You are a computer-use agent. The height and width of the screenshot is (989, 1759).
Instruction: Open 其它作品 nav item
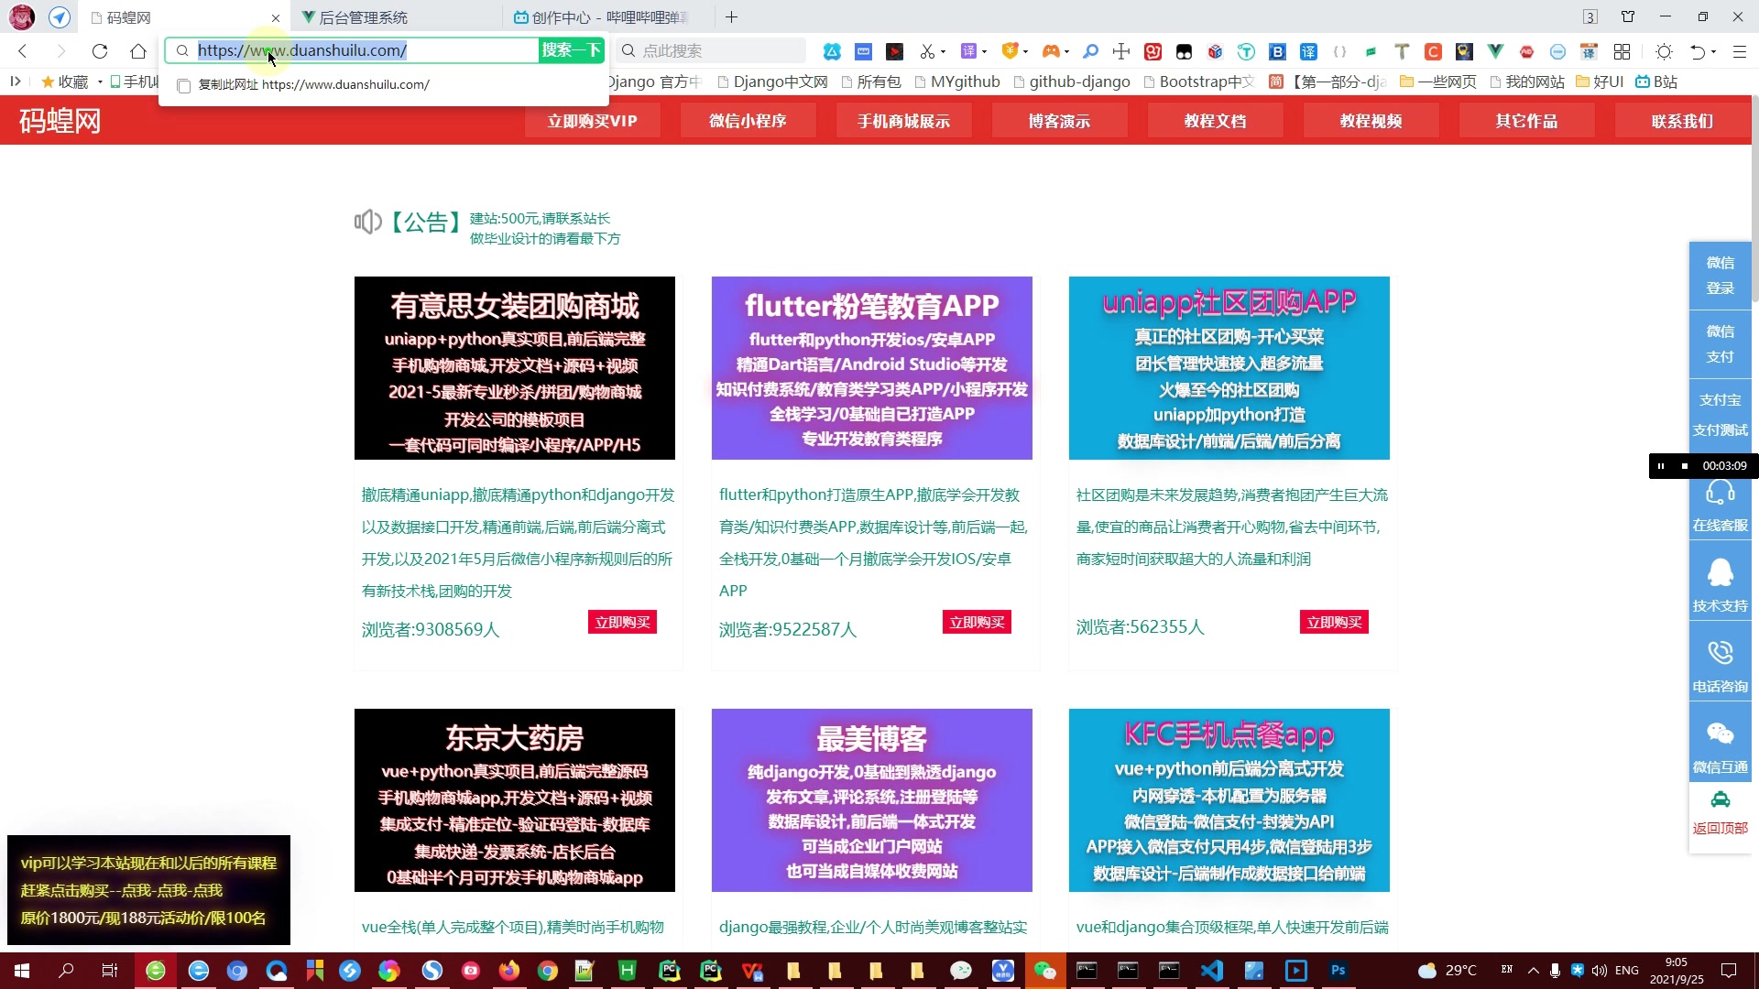coord(1527,121)
